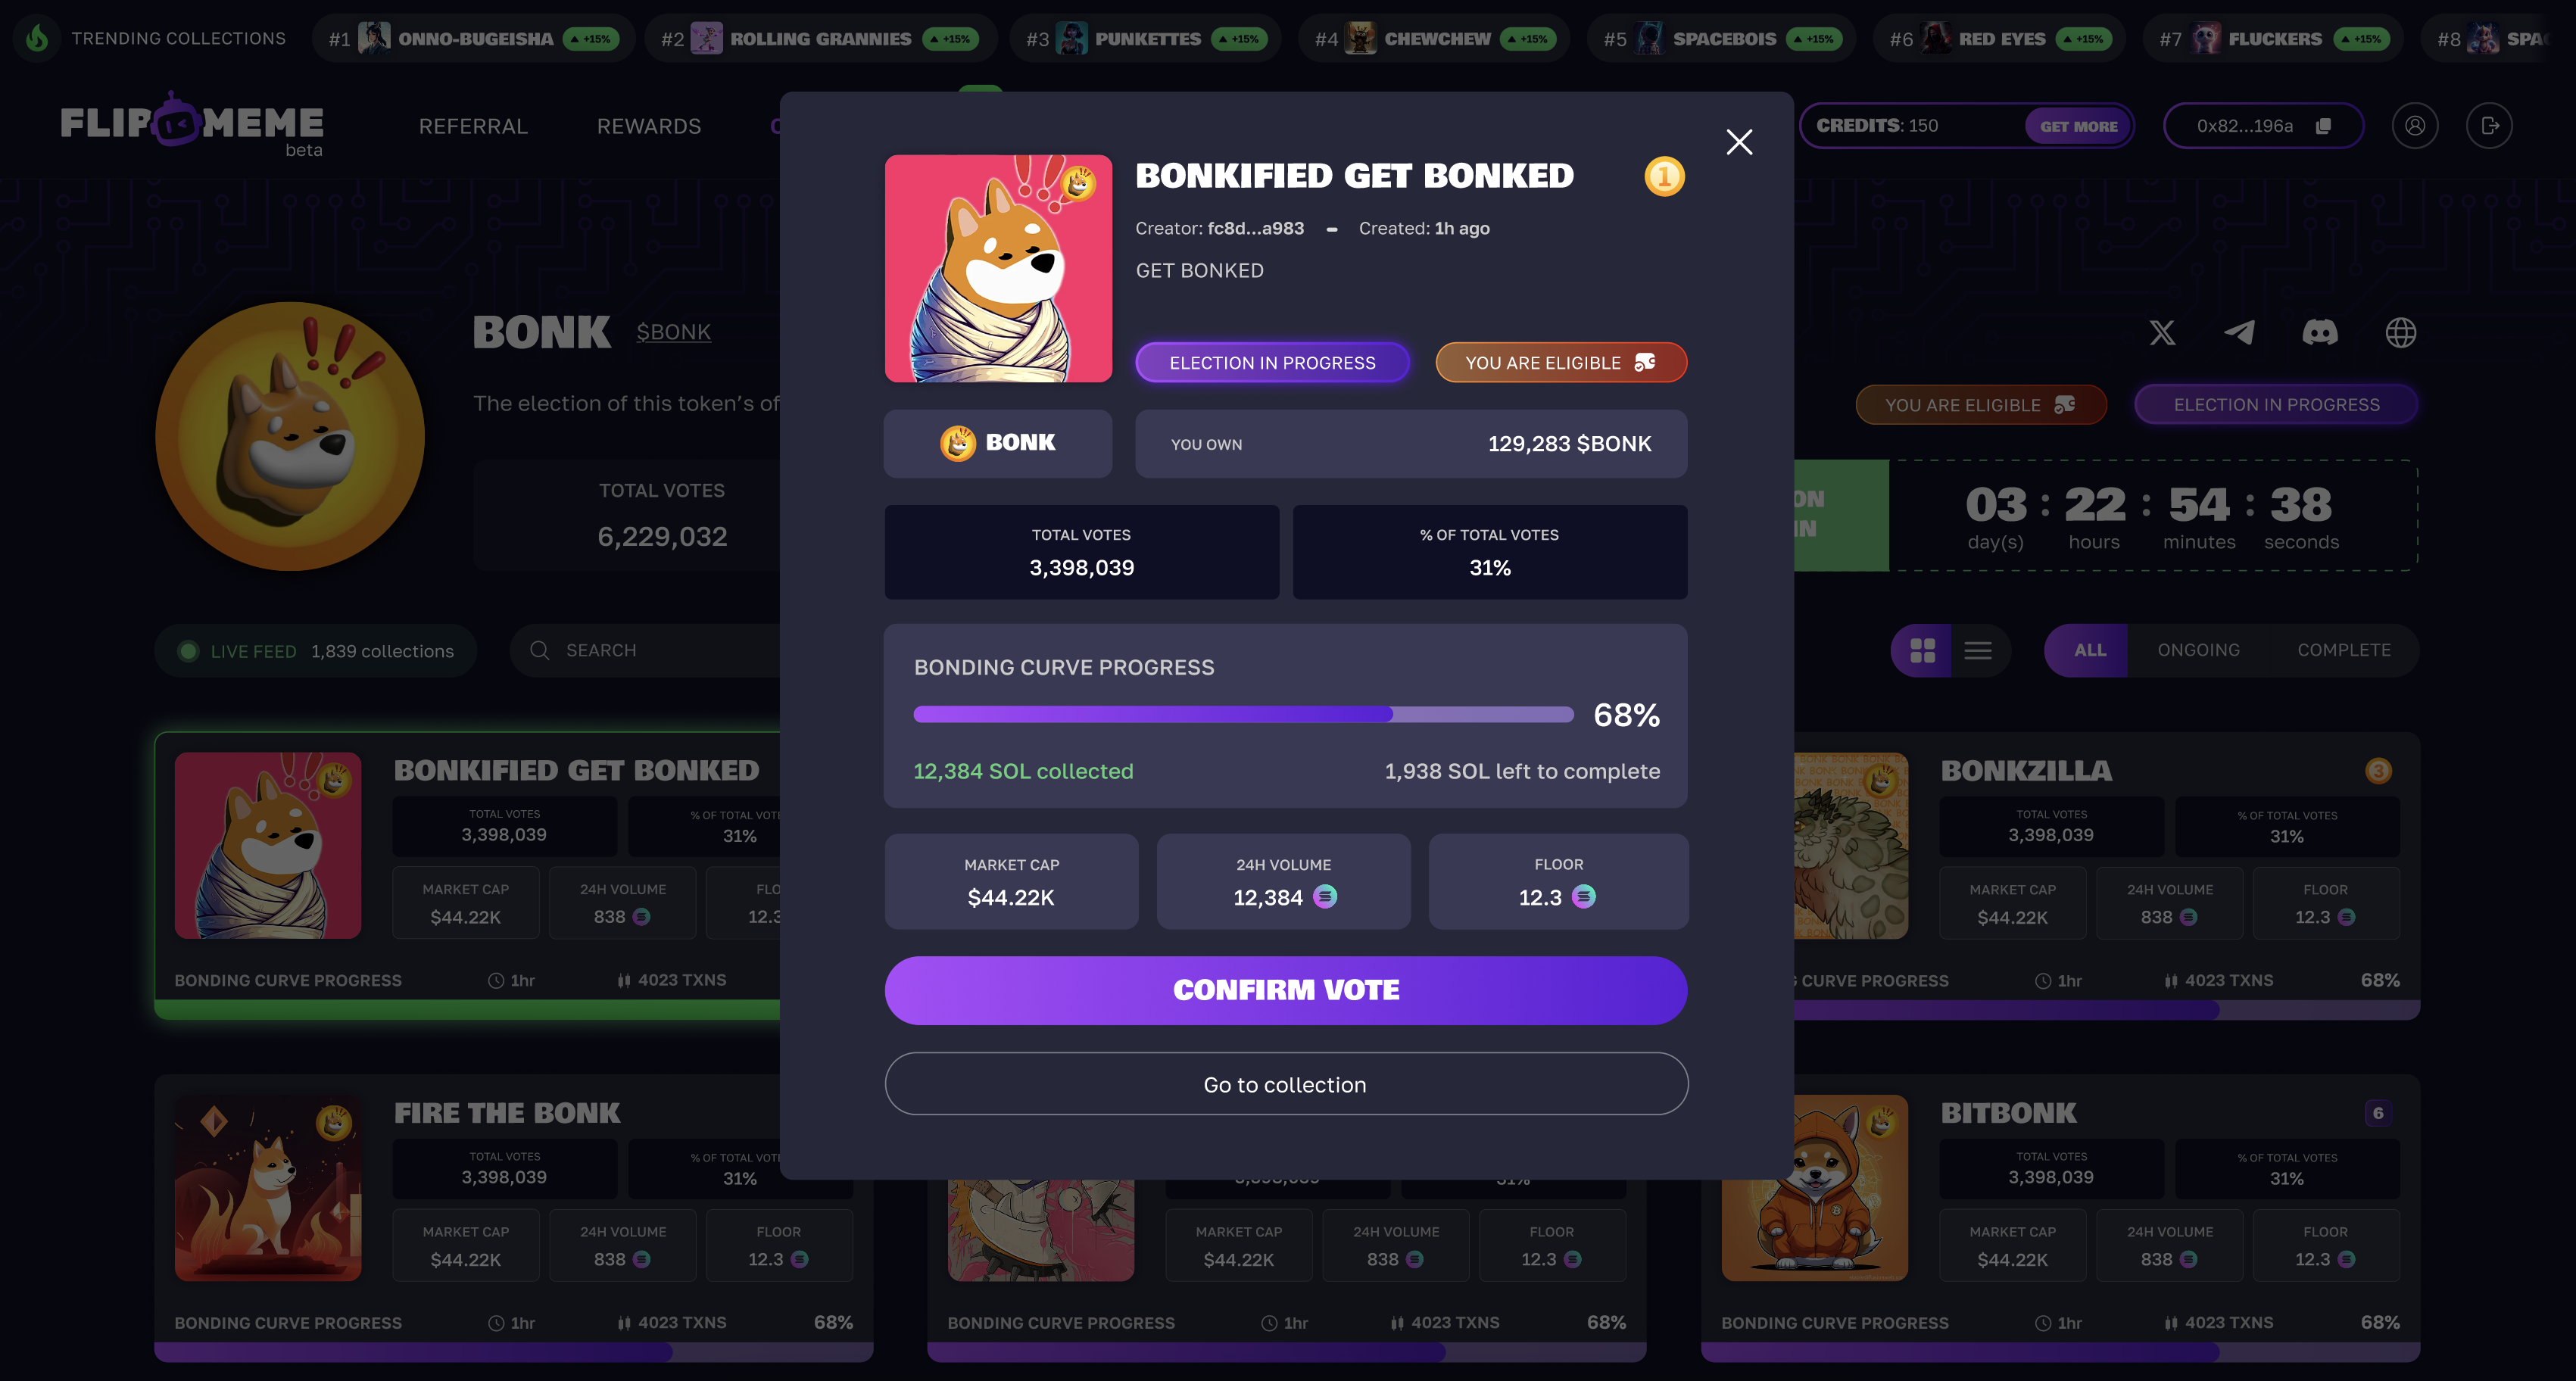Click the CONFIRM VOTE button
This screenshot has height=1381, width=2576.
click(1286, 990)
